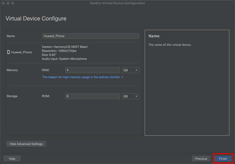
Task: Select the Huawei_Phone device label
Action: (21, 52)
